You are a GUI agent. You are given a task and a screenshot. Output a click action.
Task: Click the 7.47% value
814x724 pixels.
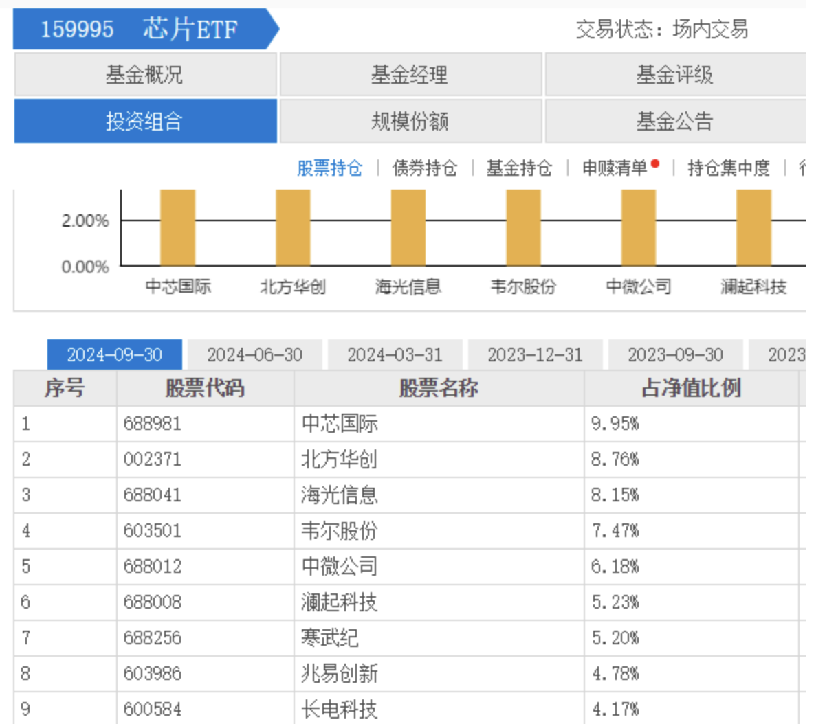click(615, 531)
